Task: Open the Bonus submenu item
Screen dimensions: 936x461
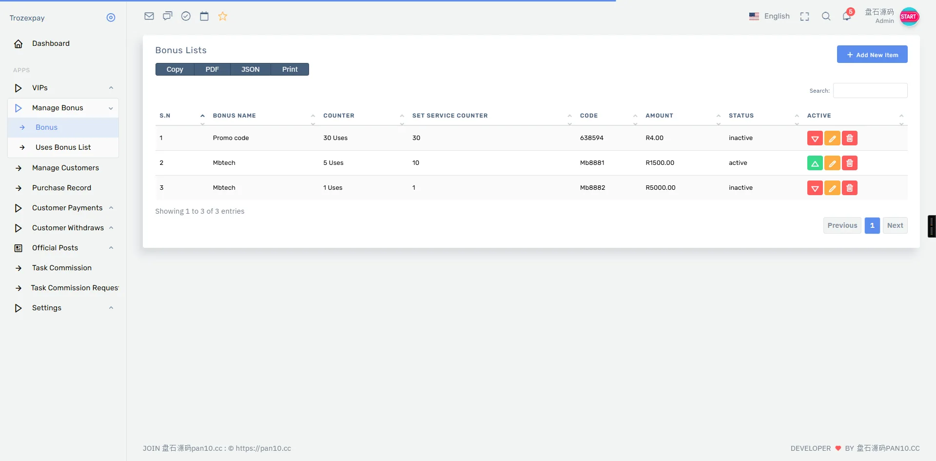Action: [x=63, y=128]
